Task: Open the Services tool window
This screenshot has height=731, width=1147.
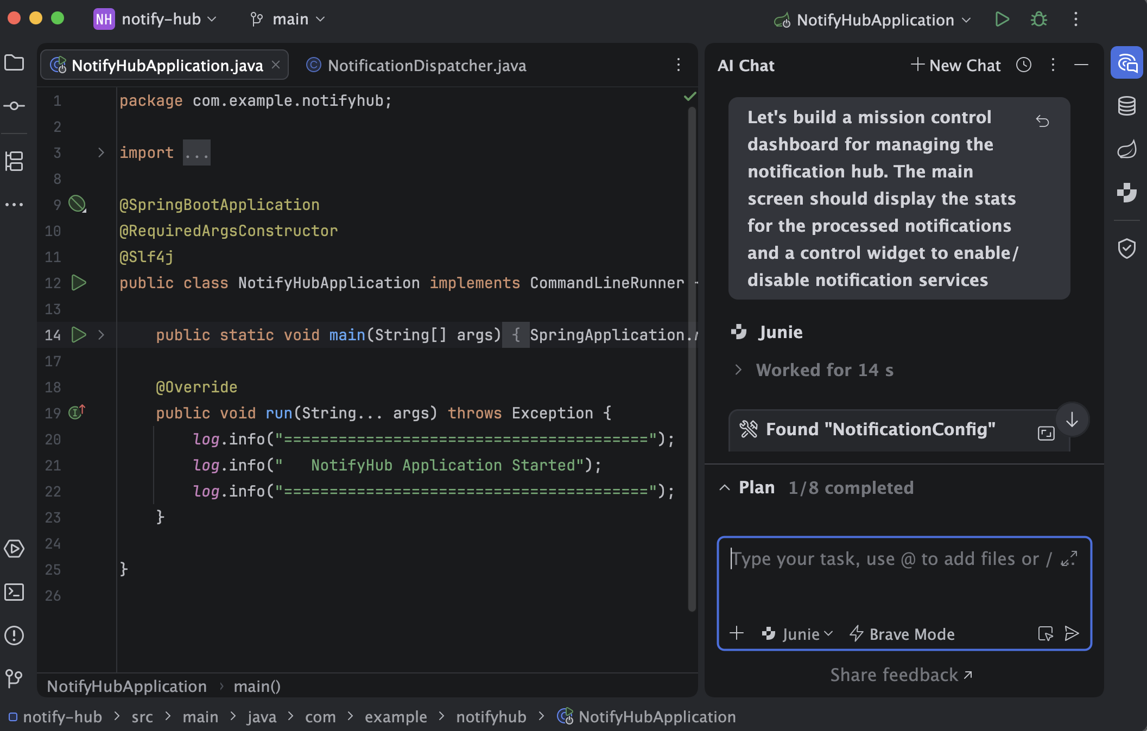Action: coord(14,549)
